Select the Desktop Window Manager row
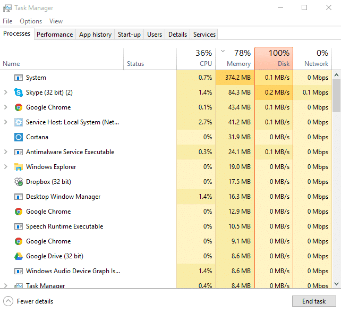The width and height of the screenshot is (341, 312). [x=63, y=197]
